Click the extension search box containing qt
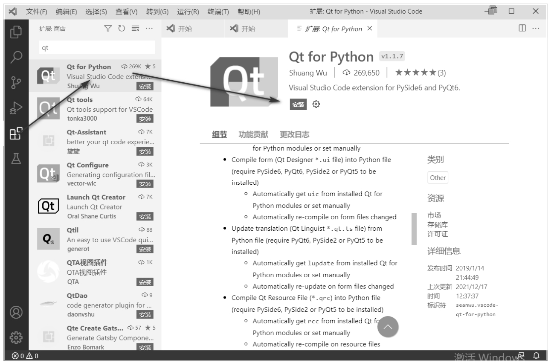Screen dimensions: 551x363 pyautogui.click(x=97, y=48)
